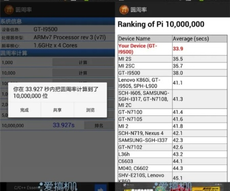Click the 44.3 average value
The width and height of the screenshot is (230, 191).
[x=178, y=168]
